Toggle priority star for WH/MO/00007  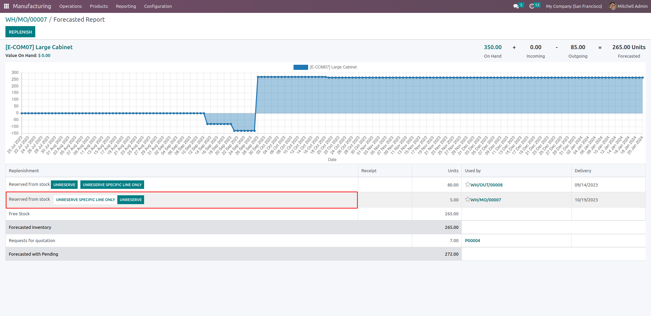(x=468, y=199)
